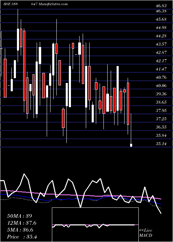Click the 41.47 price axis label

point(161,69)
